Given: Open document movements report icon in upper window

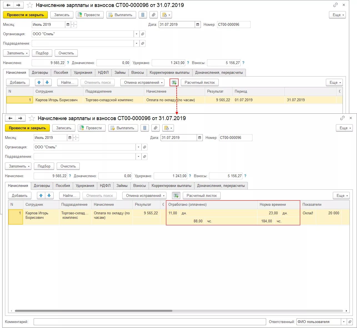Looking at the screenshot, I should tap(143, 15).
